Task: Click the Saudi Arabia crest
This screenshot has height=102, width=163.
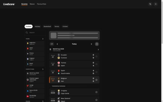Action: tap(59, 73)
